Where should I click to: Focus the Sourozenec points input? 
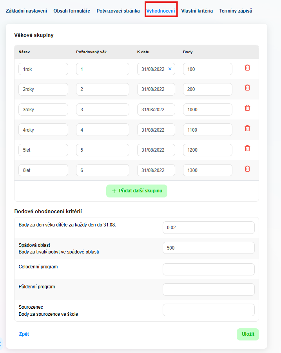[x=208, y=310]
